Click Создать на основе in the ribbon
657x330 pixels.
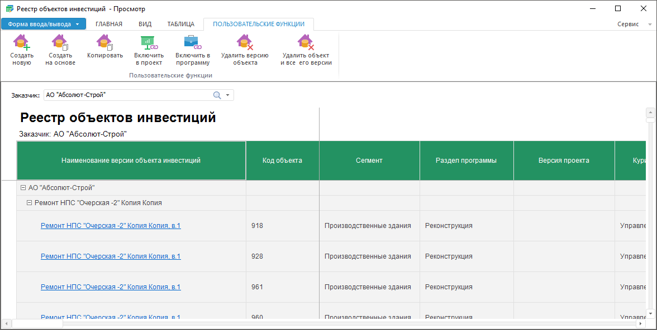point(60,43)
